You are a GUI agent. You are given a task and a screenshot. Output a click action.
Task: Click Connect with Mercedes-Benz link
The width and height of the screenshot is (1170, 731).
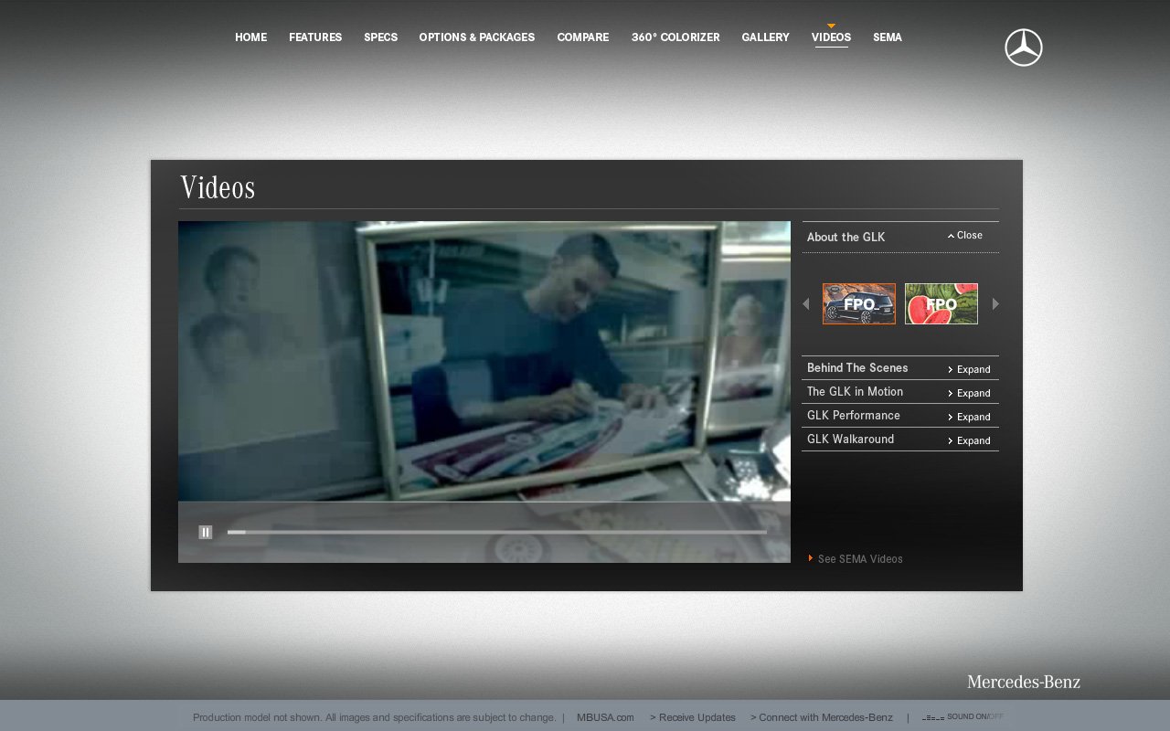(x=822, y=717)
